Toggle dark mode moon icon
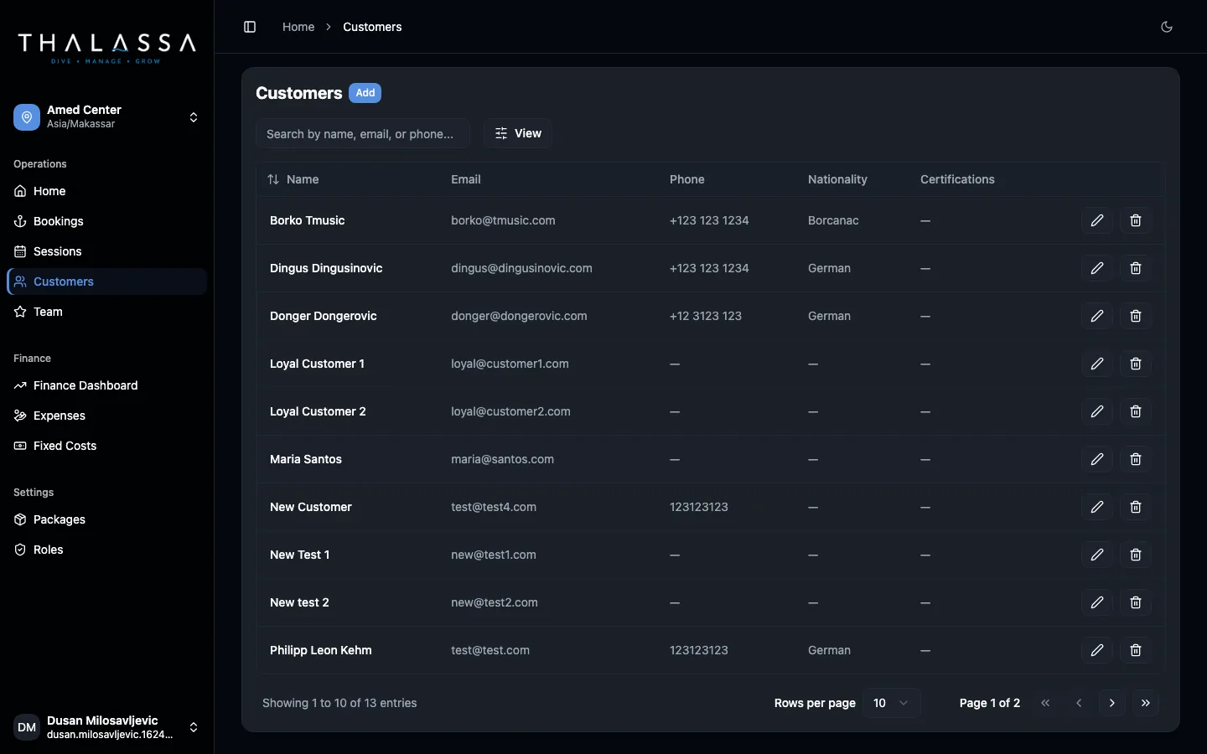The width and height of the screenshot is (1207, 754). tap(1167, 27)
